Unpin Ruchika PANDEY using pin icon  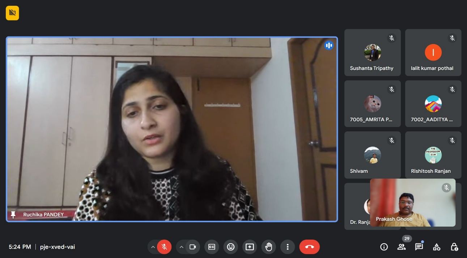(13, 215)
